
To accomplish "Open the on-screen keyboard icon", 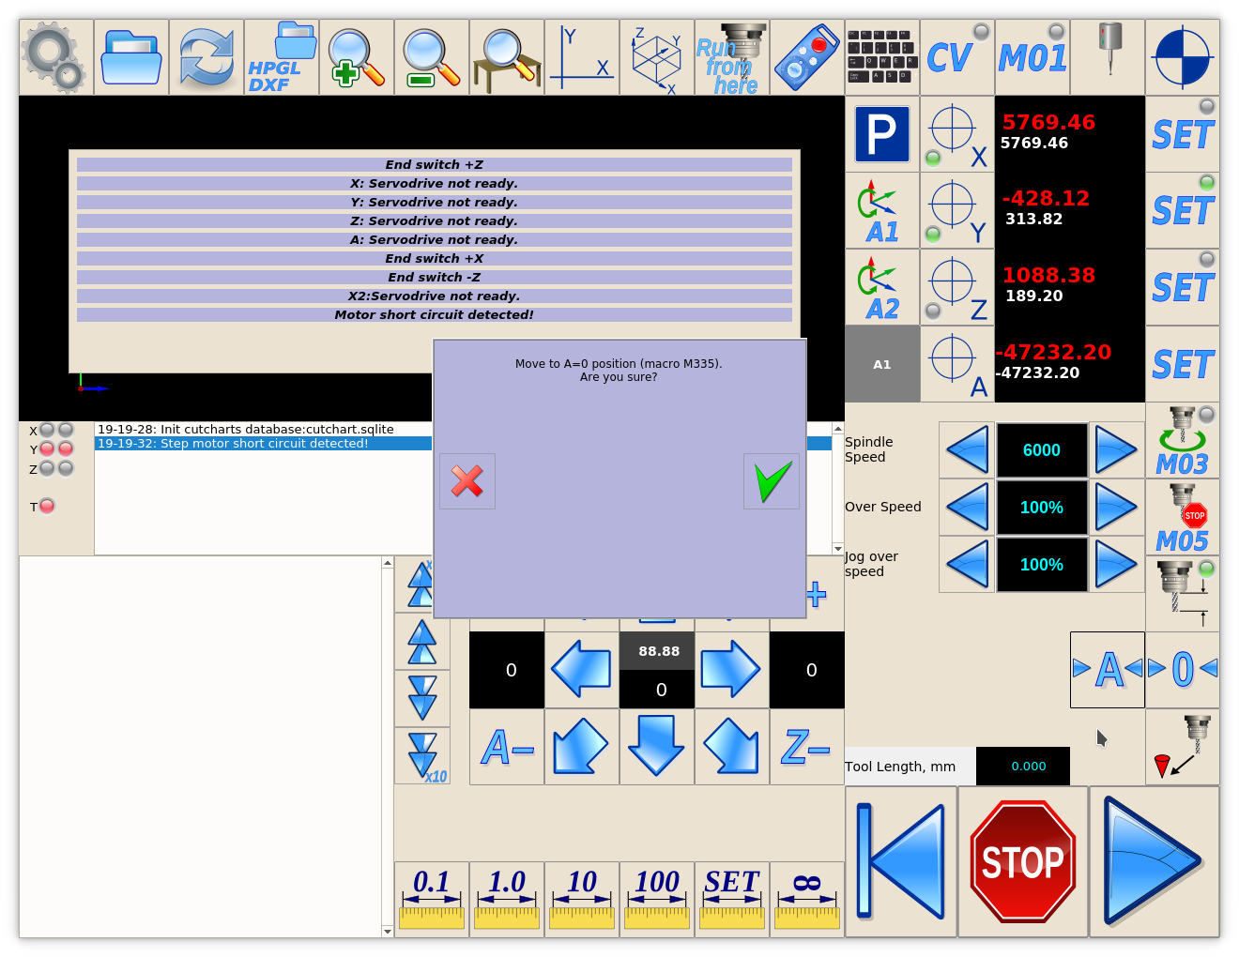I will click(x=882, y=57).
